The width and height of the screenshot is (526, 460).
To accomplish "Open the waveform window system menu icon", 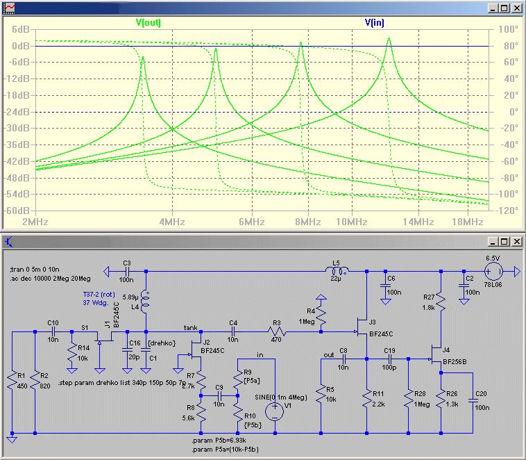I will pos(8,8).
